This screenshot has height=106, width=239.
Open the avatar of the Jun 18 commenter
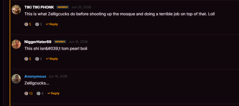point(16,44)
